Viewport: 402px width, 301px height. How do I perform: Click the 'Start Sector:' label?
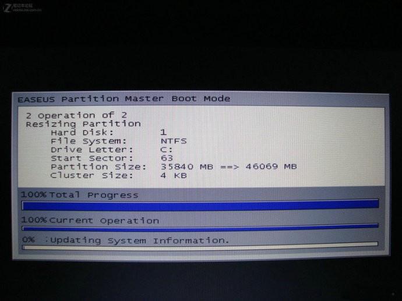coord(92,158)
